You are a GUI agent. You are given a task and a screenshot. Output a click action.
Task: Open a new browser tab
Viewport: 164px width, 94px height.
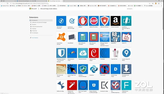pos(64,1)
